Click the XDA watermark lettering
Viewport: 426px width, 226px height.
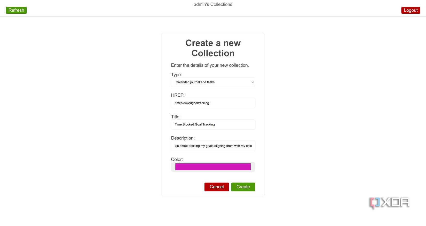click(x=395, y=203)
